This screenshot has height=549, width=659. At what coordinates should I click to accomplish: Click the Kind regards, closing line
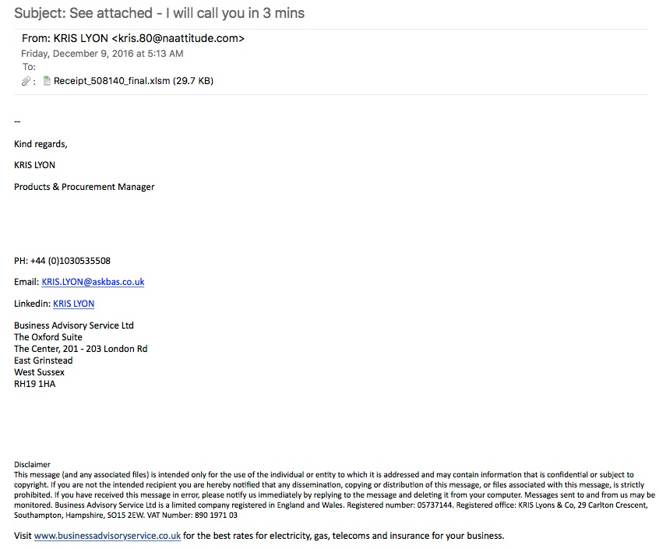[41, 144]
